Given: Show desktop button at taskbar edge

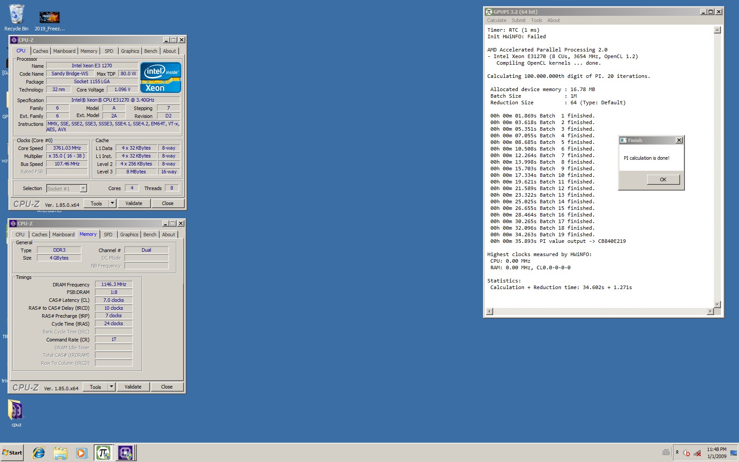Looking at the screenshot, I should (x=734, y=453).
